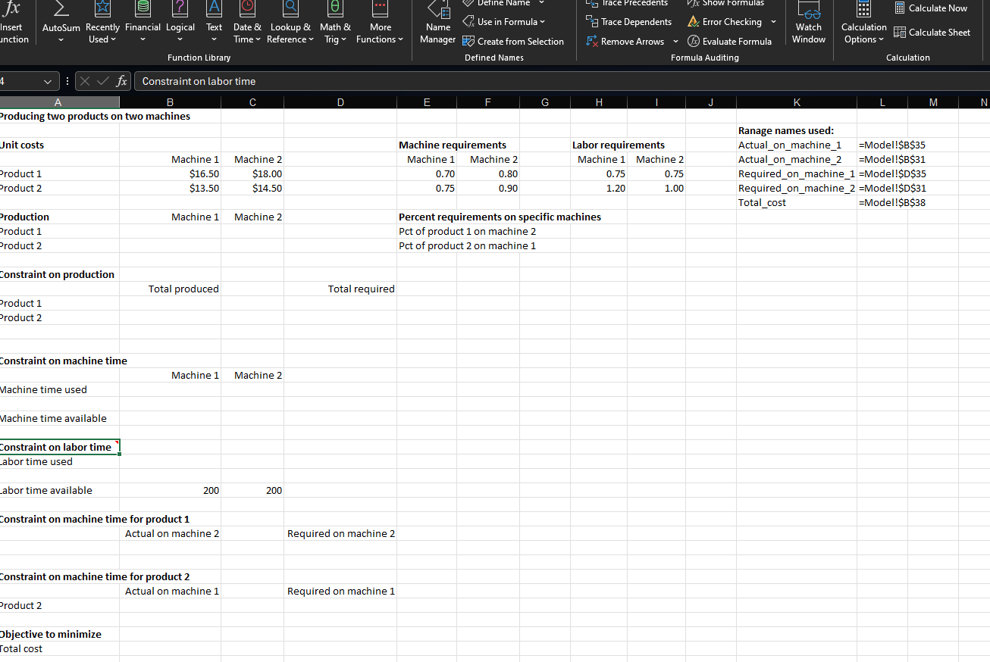Open the AutoSum function icon
The width and height of the screenshot is (990, 662).
(x=61, y=9)
